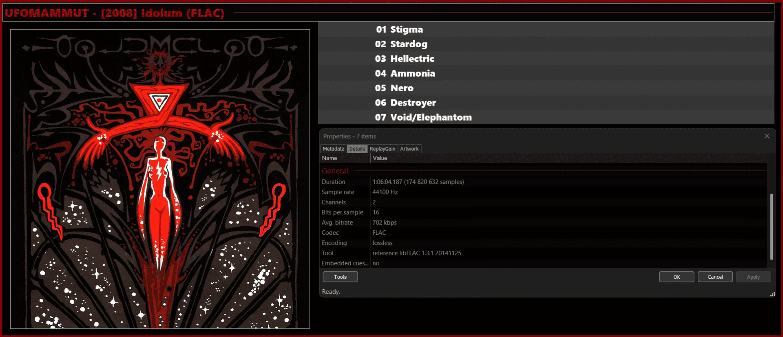
Task: Select the Codec FLAC value
Action: [x=379, y=233]
